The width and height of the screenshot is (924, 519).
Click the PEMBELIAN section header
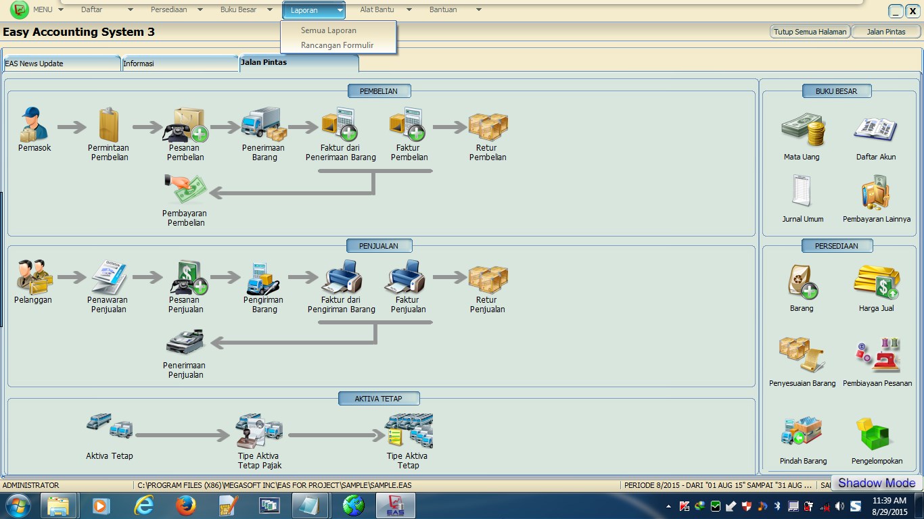[379, 91]
